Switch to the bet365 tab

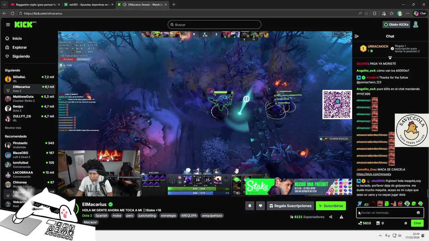pos(88,4)
